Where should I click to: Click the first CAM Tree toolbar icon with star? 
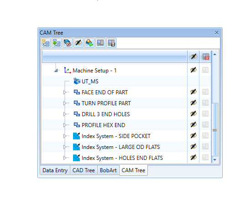(x=46, y=43)
